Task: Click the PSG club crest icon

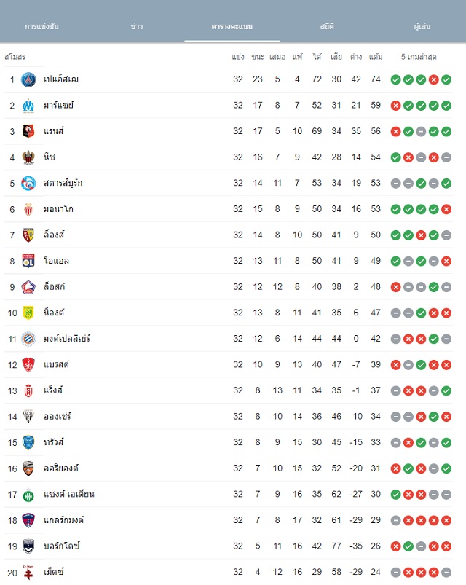Action: tap(28, 79)
